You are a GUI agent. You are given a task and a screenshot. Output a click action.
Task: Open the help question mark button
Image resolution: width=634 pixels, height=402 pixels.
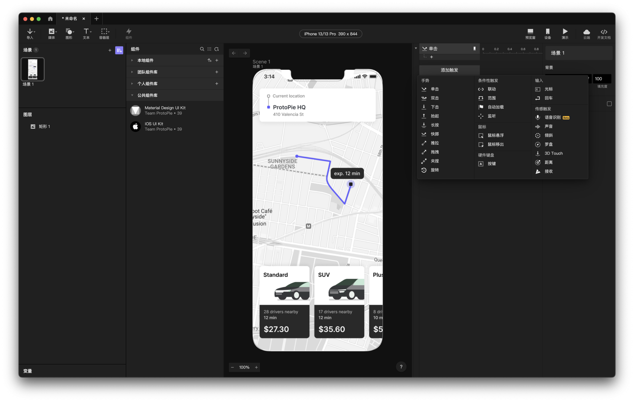tap(401, 367)
